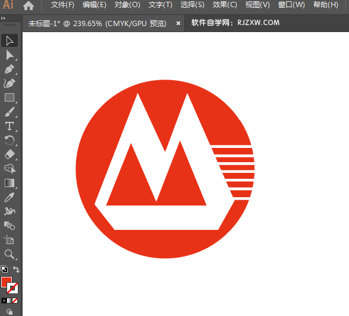Select the Type tool

[10, 126]
